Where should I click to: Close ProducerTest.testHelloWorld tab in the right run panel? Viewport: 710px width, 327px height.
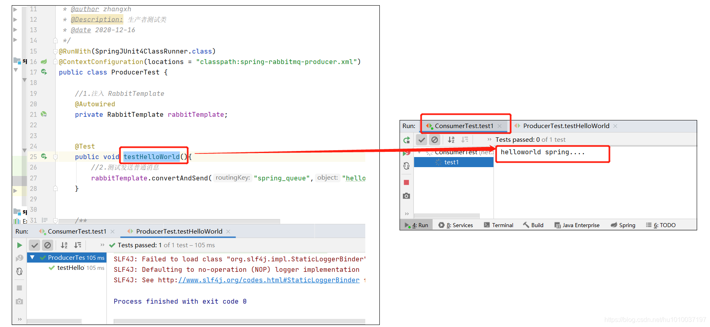tap(615, 126)
